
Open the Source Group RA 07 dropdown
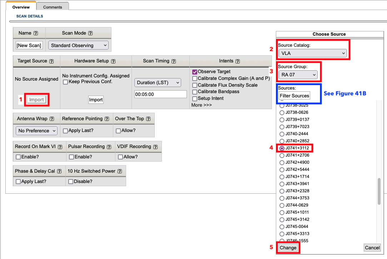click(x=298, y=75)
